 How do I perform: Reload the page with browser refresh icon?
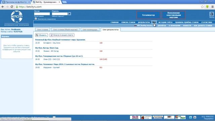pyautogui.click(x=12, y=7)
